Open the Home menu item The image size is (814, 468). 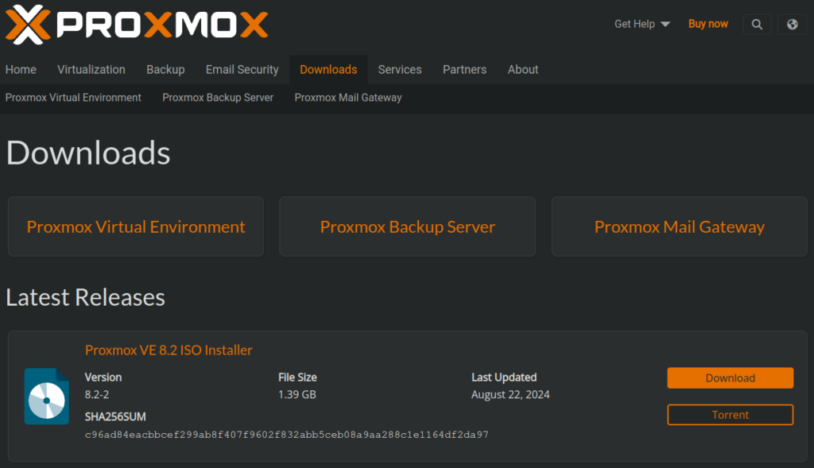click(x=21, y=69)
